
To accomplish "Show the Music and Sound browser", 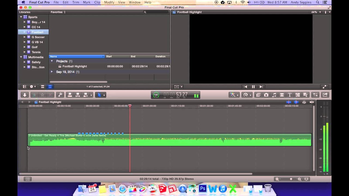I will pos(274,95).
